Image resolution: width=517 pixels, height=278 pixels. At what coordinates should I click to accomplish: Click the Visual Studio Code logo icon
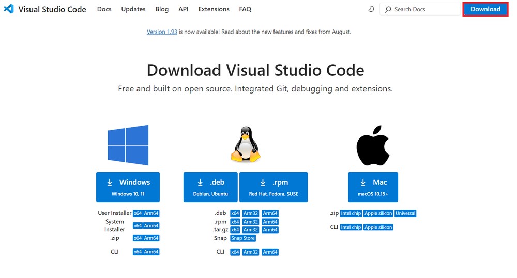9,9
